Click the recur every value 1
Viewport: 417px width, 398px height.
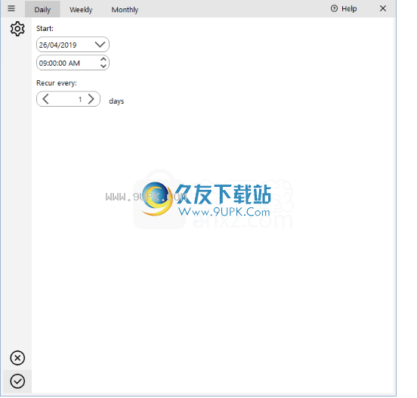coord(80,99)
